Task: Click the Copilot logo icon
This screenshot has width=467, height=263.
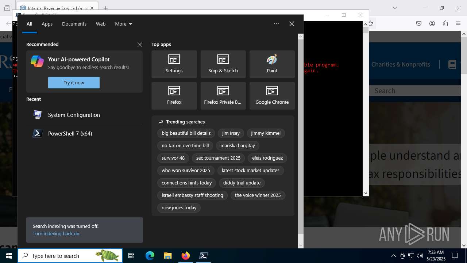Action: coord(37,61)
